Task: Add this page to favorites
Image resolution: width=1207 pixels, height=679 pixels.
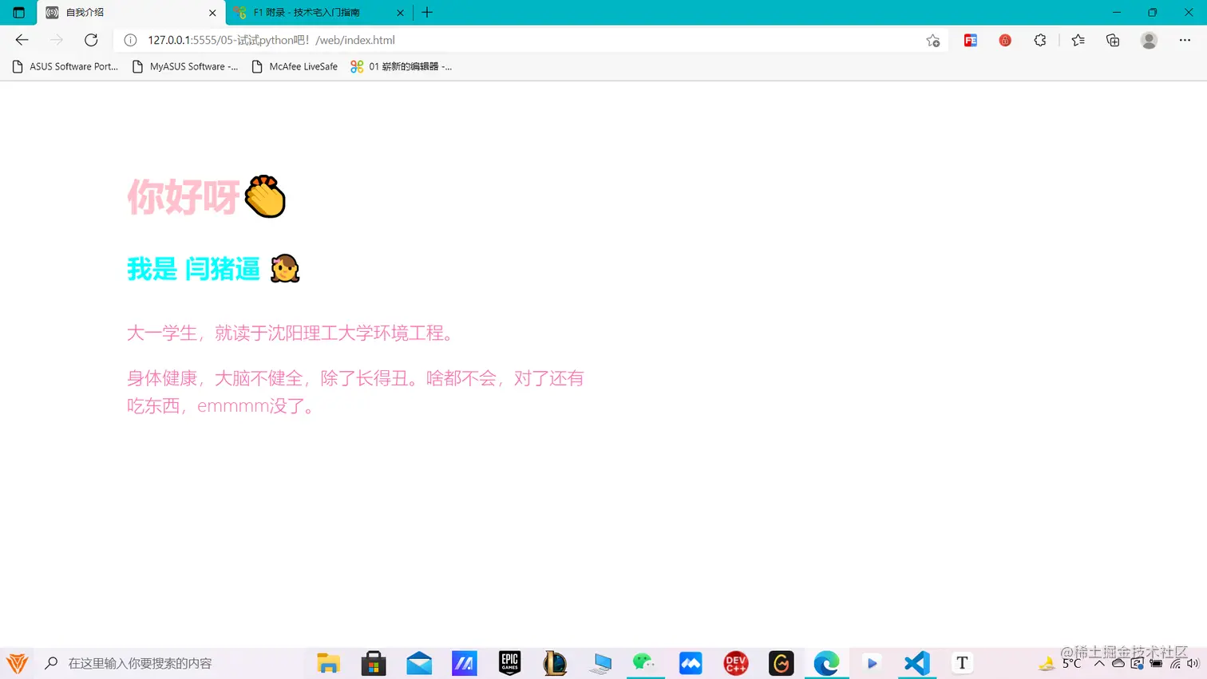Action: pyautogui.click(x=932, y=41)
